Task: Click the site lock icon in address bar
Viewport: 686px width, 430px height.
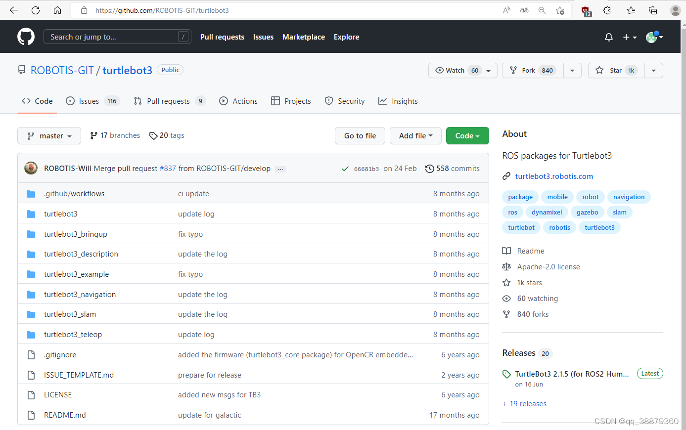Action: 84,10
